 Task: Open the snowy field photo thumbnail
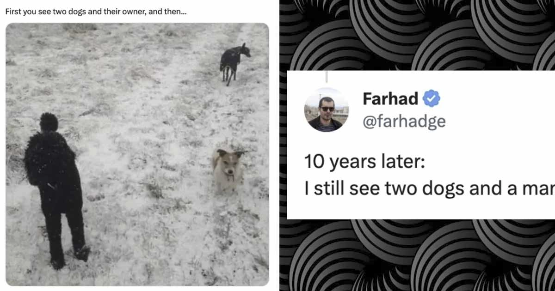[137, 154]
